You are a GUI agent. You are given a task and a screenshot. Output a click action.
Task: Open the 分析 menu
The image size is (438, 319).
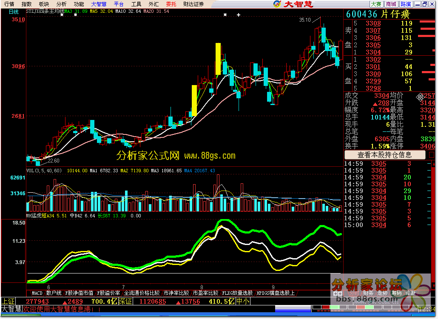tap(61, 4)
